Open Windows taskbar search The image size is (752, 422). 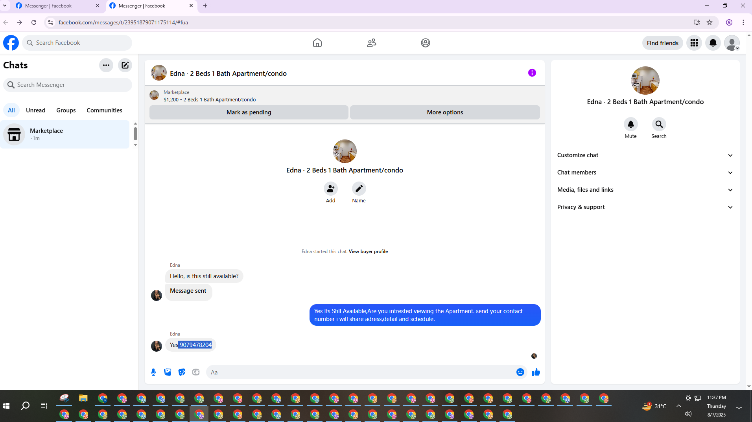tap(25, 406)
